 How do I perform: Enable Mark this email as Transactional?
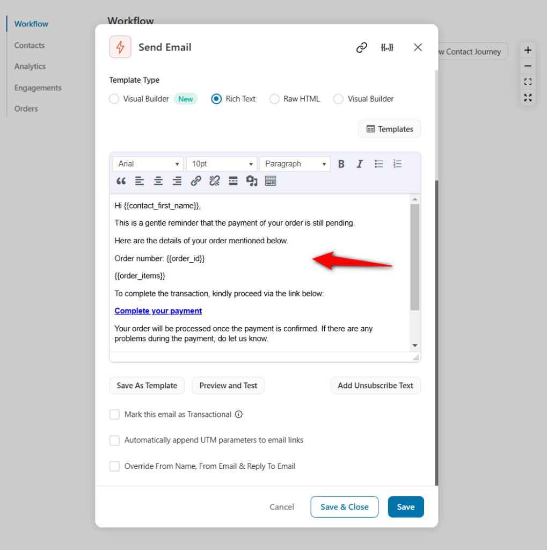point(114,414)
